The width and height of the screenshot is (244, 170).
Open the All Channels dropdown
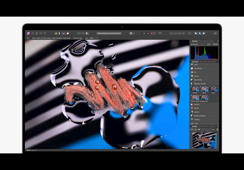[196, 44]
